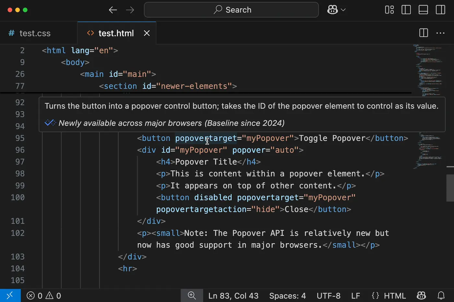Click into the Search field
This screenshot has width=454, height=302.
231,10
